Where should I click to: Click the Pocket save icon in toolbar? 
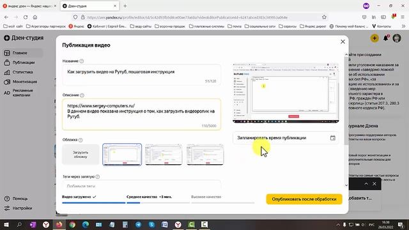[x=364, y=17]
